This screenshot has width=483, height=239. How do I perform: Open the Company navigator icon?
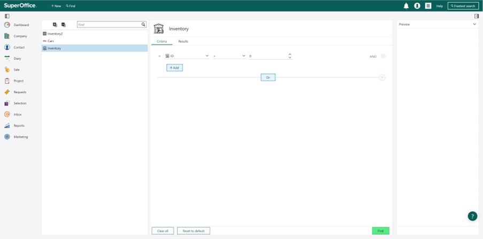(x=7, y=36)
